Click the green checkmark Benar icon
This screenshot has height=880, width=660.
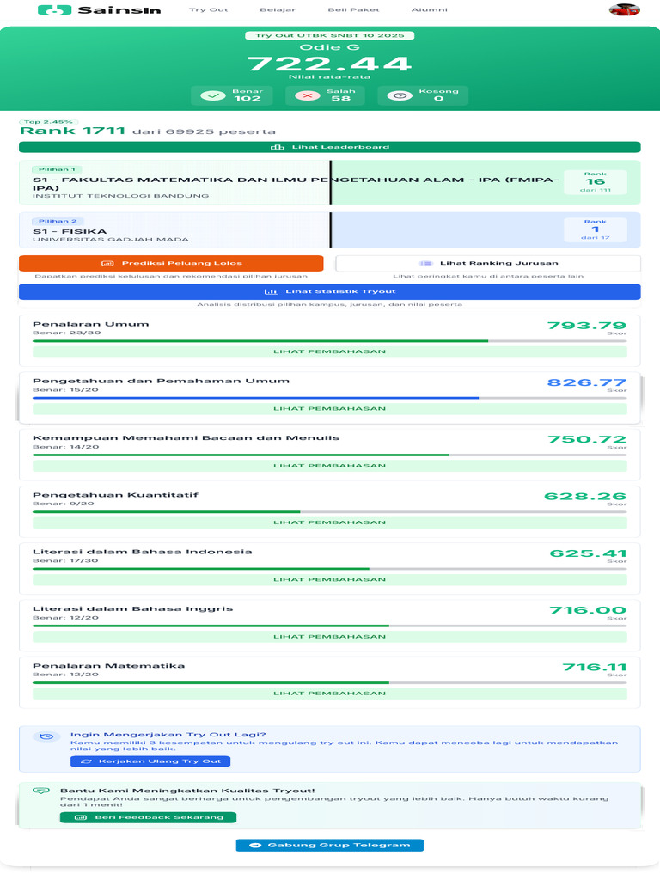point(213,96)
